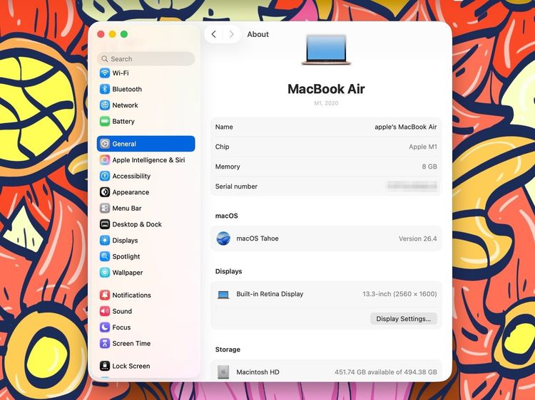Click the Wallpaper flower icon

[x=105, y=273]
